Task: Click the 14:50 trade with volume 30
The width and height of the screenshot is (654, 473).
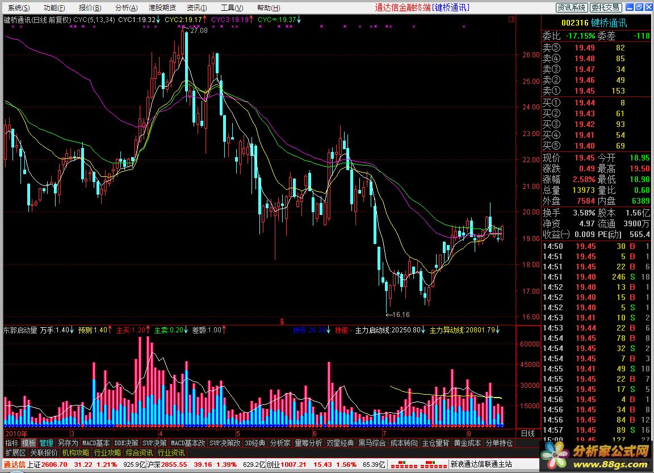Action: [596, 246]
